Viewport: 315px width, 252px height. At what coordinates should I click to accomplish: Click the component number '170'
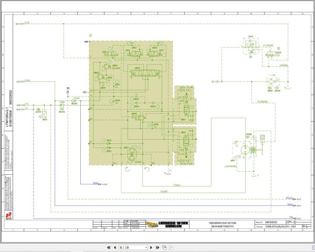point(277,88)
